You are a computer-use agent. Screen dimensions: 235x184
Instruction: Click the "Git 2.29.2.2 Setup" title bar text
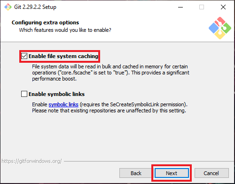[35, 7]
